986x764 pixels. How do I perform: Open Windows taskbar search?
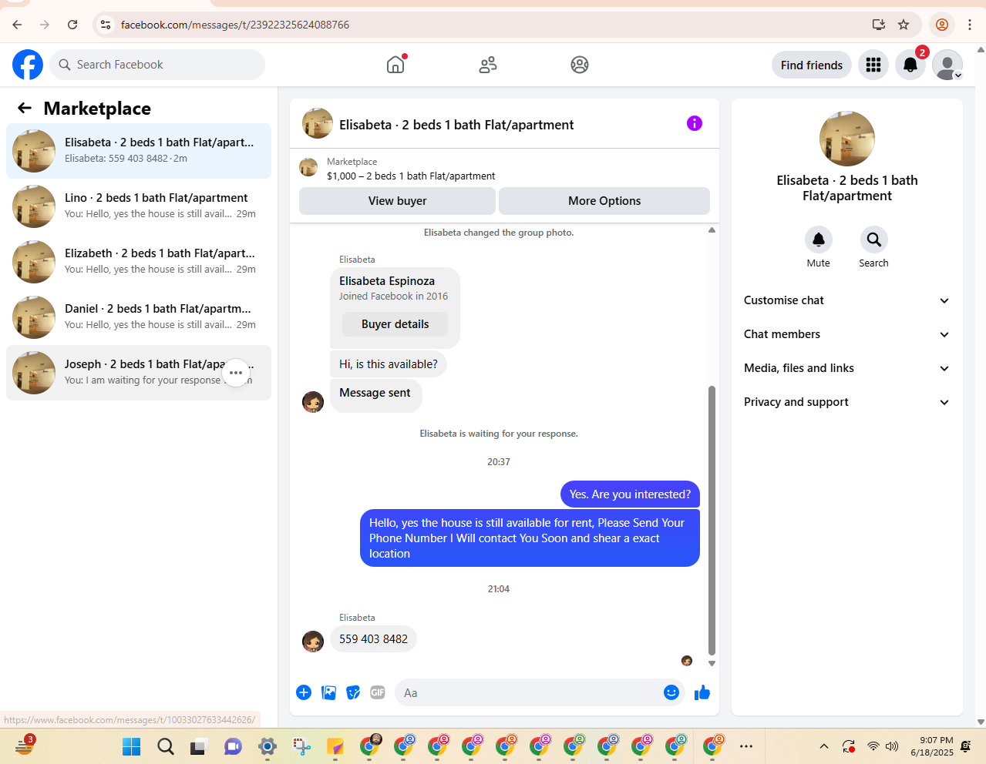coord(166,746)
